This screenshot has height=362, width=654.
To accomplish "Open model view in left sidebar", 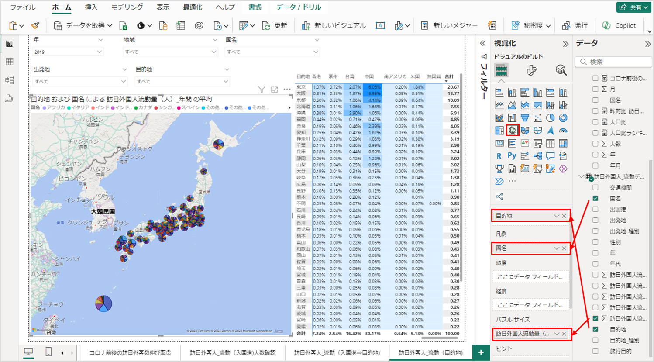I will tap(9, 80).
